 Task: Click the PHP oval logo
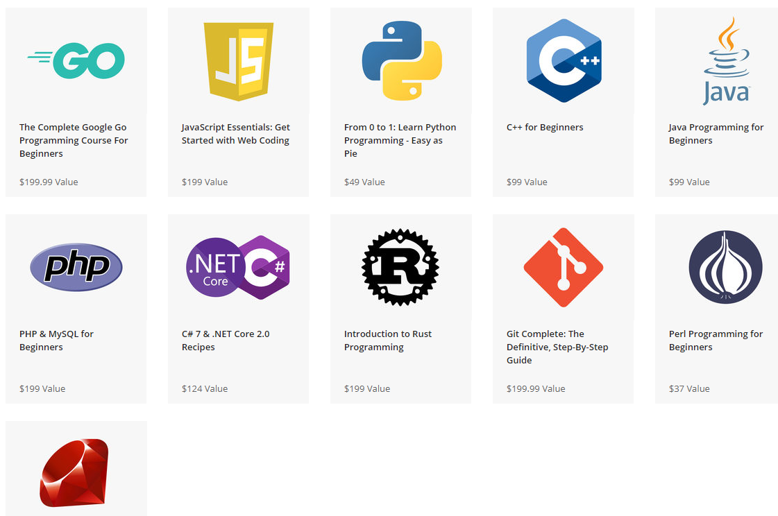coord(76,267)
